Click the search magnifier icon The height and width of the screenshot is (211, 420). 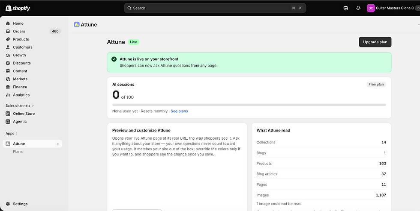tap(129, 8)
